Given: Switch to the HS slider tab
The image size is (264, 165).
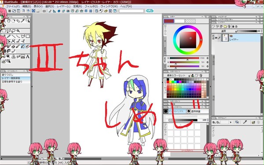Looking at the screenshot, I should pos(165,66).
